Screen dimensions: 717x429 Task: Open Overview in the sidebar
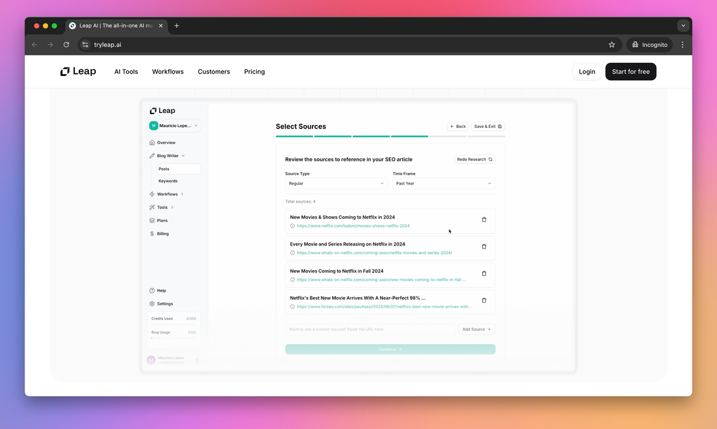163,143
